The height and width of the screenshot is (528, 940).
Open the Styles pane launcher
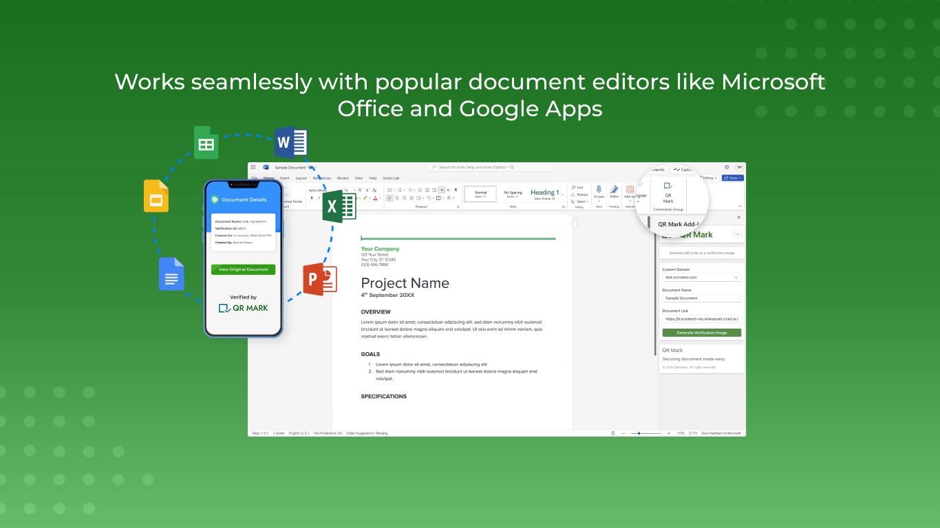coord(564,206)
